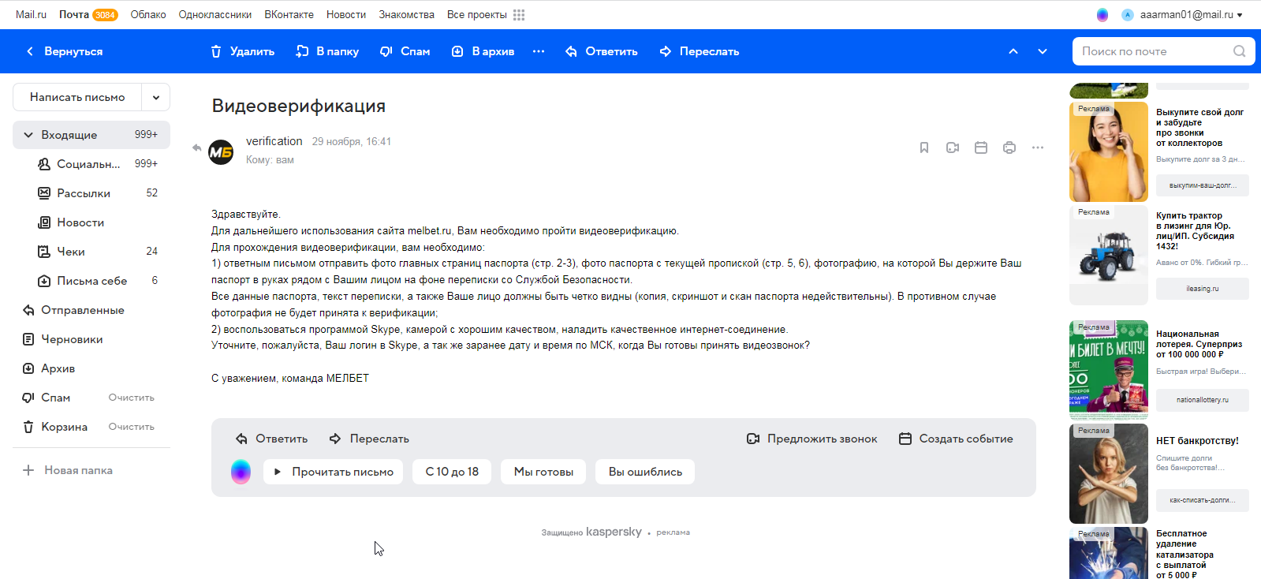Viewport: 1261px width, 579px height.
Task: Open the all projects grid icon
Action: pos(519,15)
